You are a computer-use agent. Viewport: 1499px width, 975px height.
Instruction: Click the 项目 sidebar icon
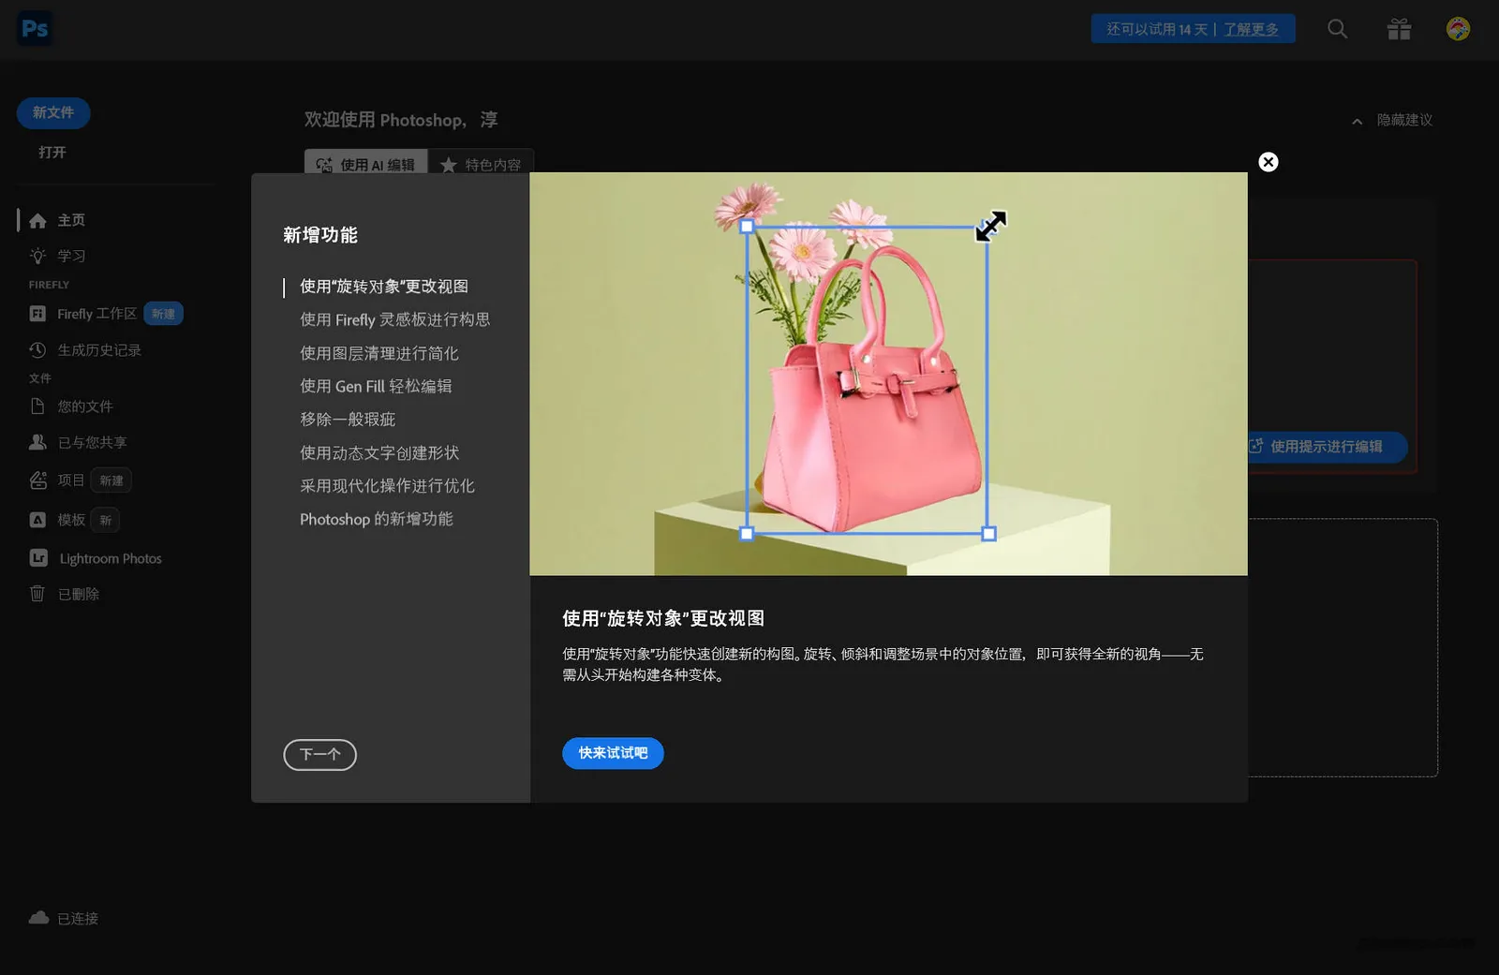coord(37,480)
